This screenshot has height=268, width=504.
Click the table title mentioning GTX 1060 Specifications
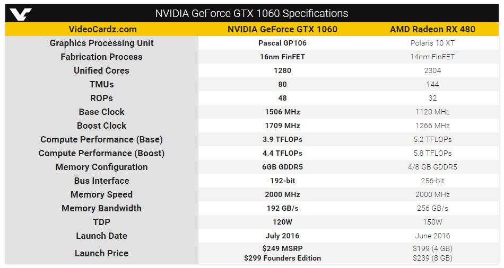point(251,13)
